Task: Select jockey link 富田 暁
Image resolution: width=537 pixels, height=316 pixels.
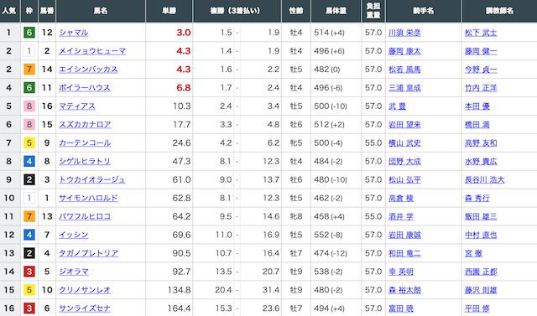Action: 401,308
